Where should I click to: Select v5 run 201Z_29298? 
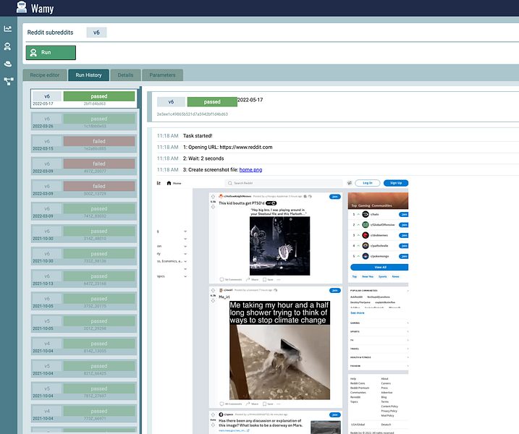pyautogui.click(x=84, y=323)
